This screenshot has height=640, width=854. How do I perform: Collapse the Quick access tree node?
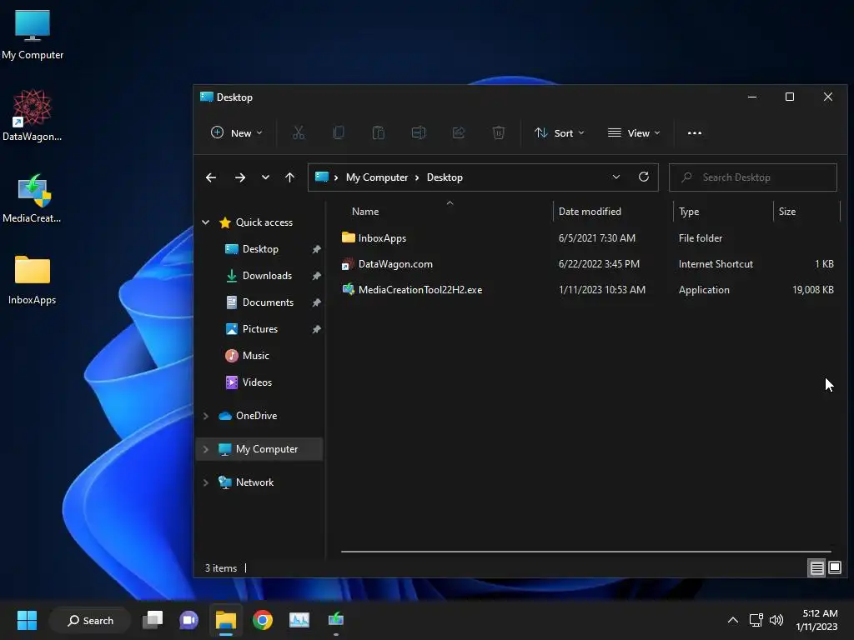tap(206, 222)
